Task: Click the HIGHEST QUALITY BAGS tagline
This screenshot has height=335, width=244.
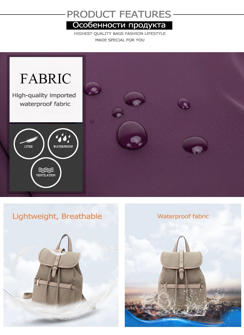Action: click(120, 34)
